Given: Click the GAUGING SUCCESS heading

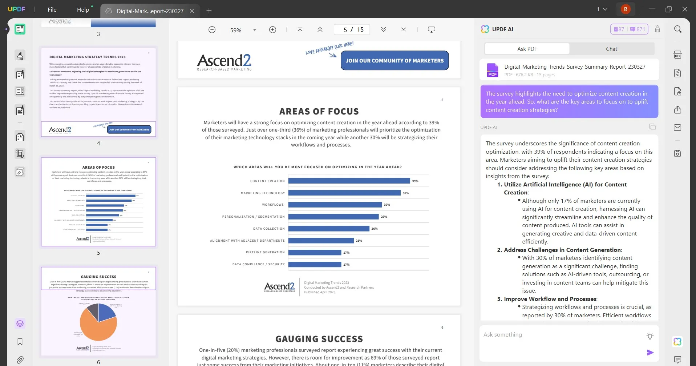Looking at the screenshot, I should 319,339.
